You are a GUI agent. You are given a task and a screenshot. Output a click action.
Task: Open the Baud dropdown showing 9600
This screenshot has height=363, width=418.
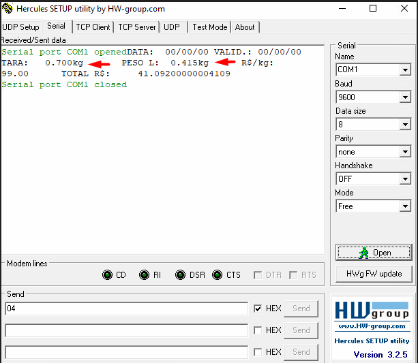pyautogui.click(x=405, y=97)
